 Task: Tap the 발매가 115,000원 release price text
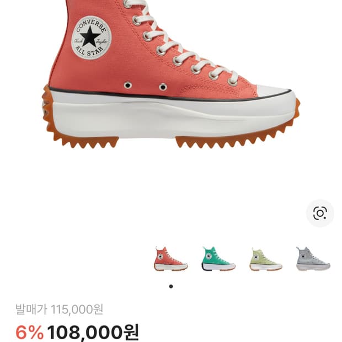click(x=59, y=309)
